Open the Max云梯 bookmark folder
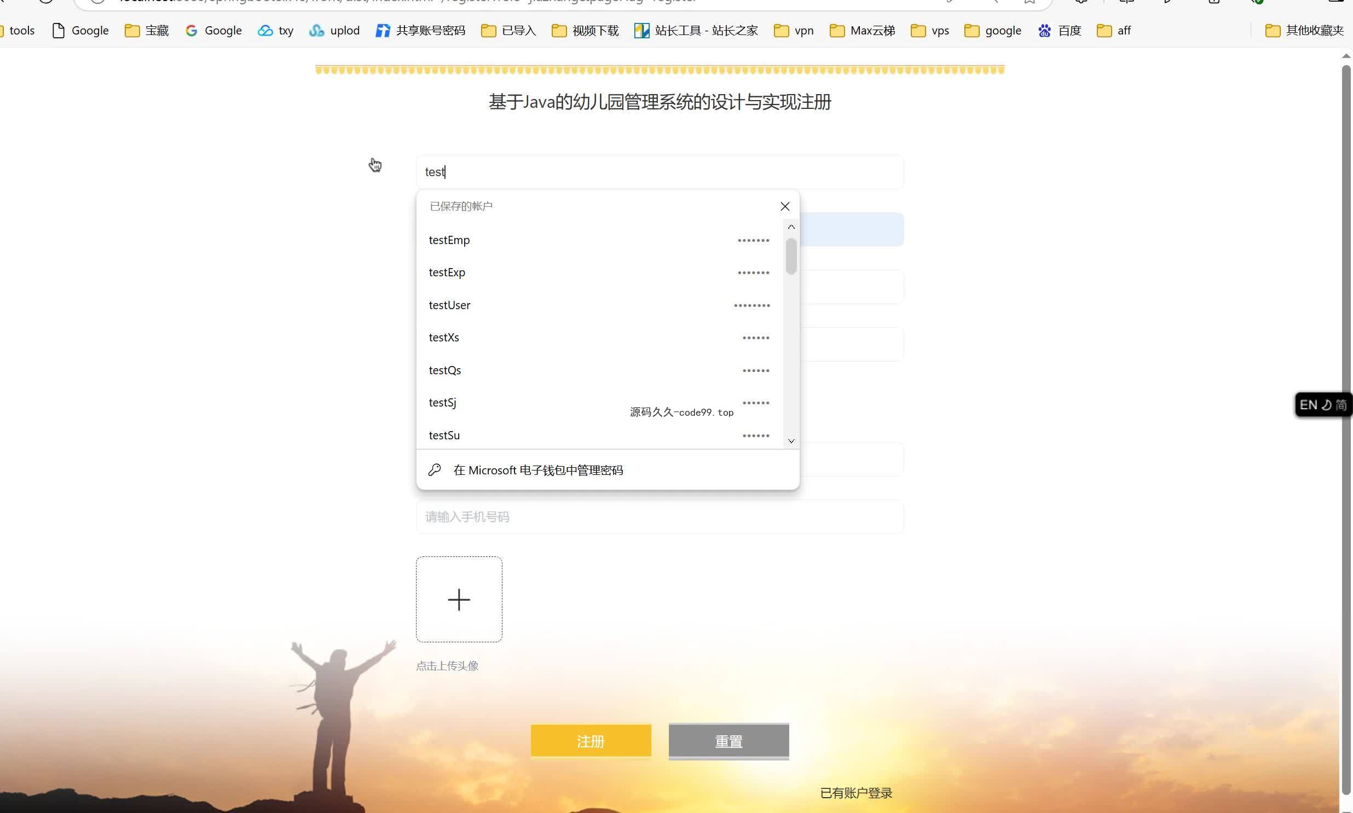Image resolution: width=1353 pixels, height=813 pixels. [x=863, y=31]
